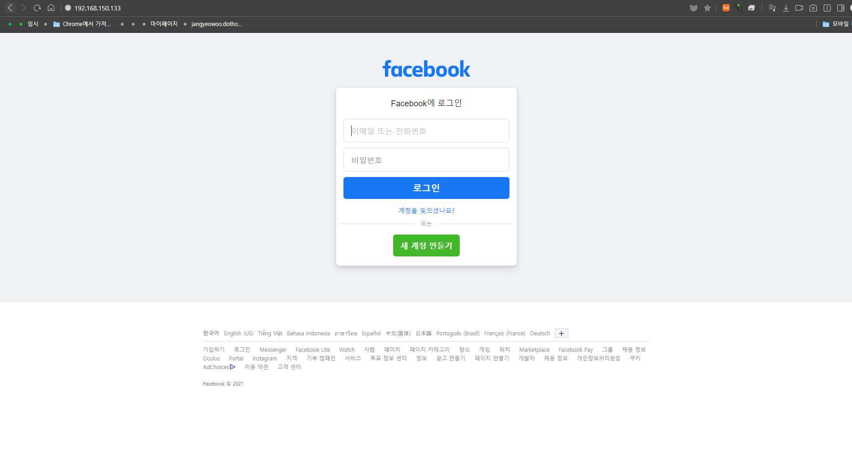Image resolution: width=852 pixels, height=459 pixels.
Task: Open the Facebook Lite footer link
Action: pyautogui.click(x=312, y=349)
